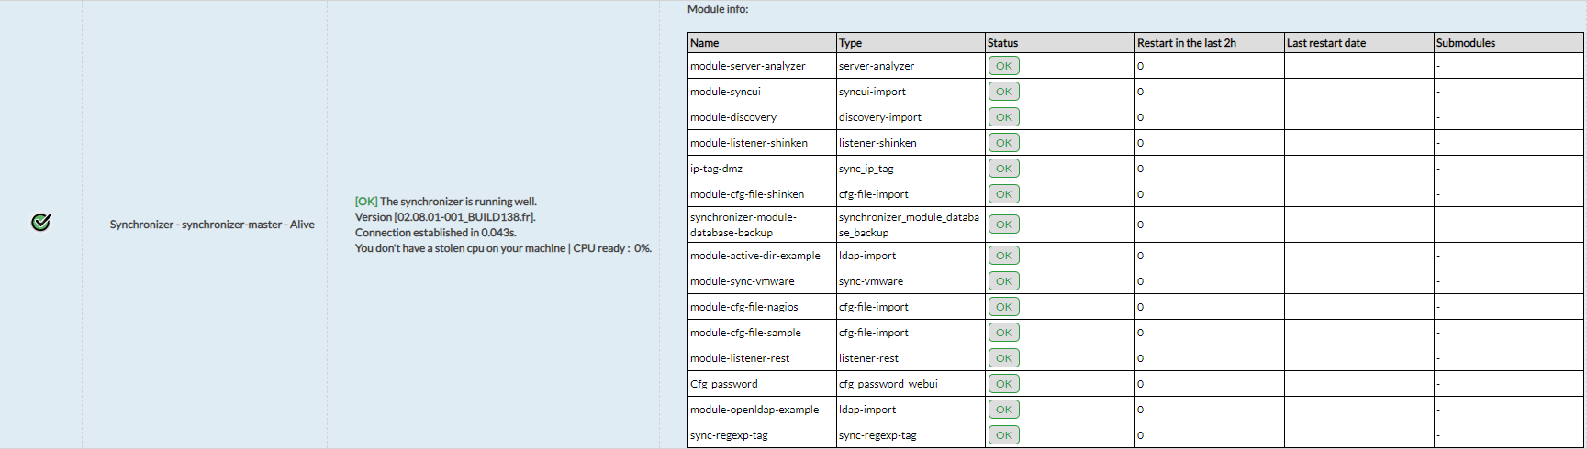The height and width of the screenshot is (449, 1587).
Task: Click the Synchronizer - synchronizer-master - Alive label
Action: click(212, 224)
